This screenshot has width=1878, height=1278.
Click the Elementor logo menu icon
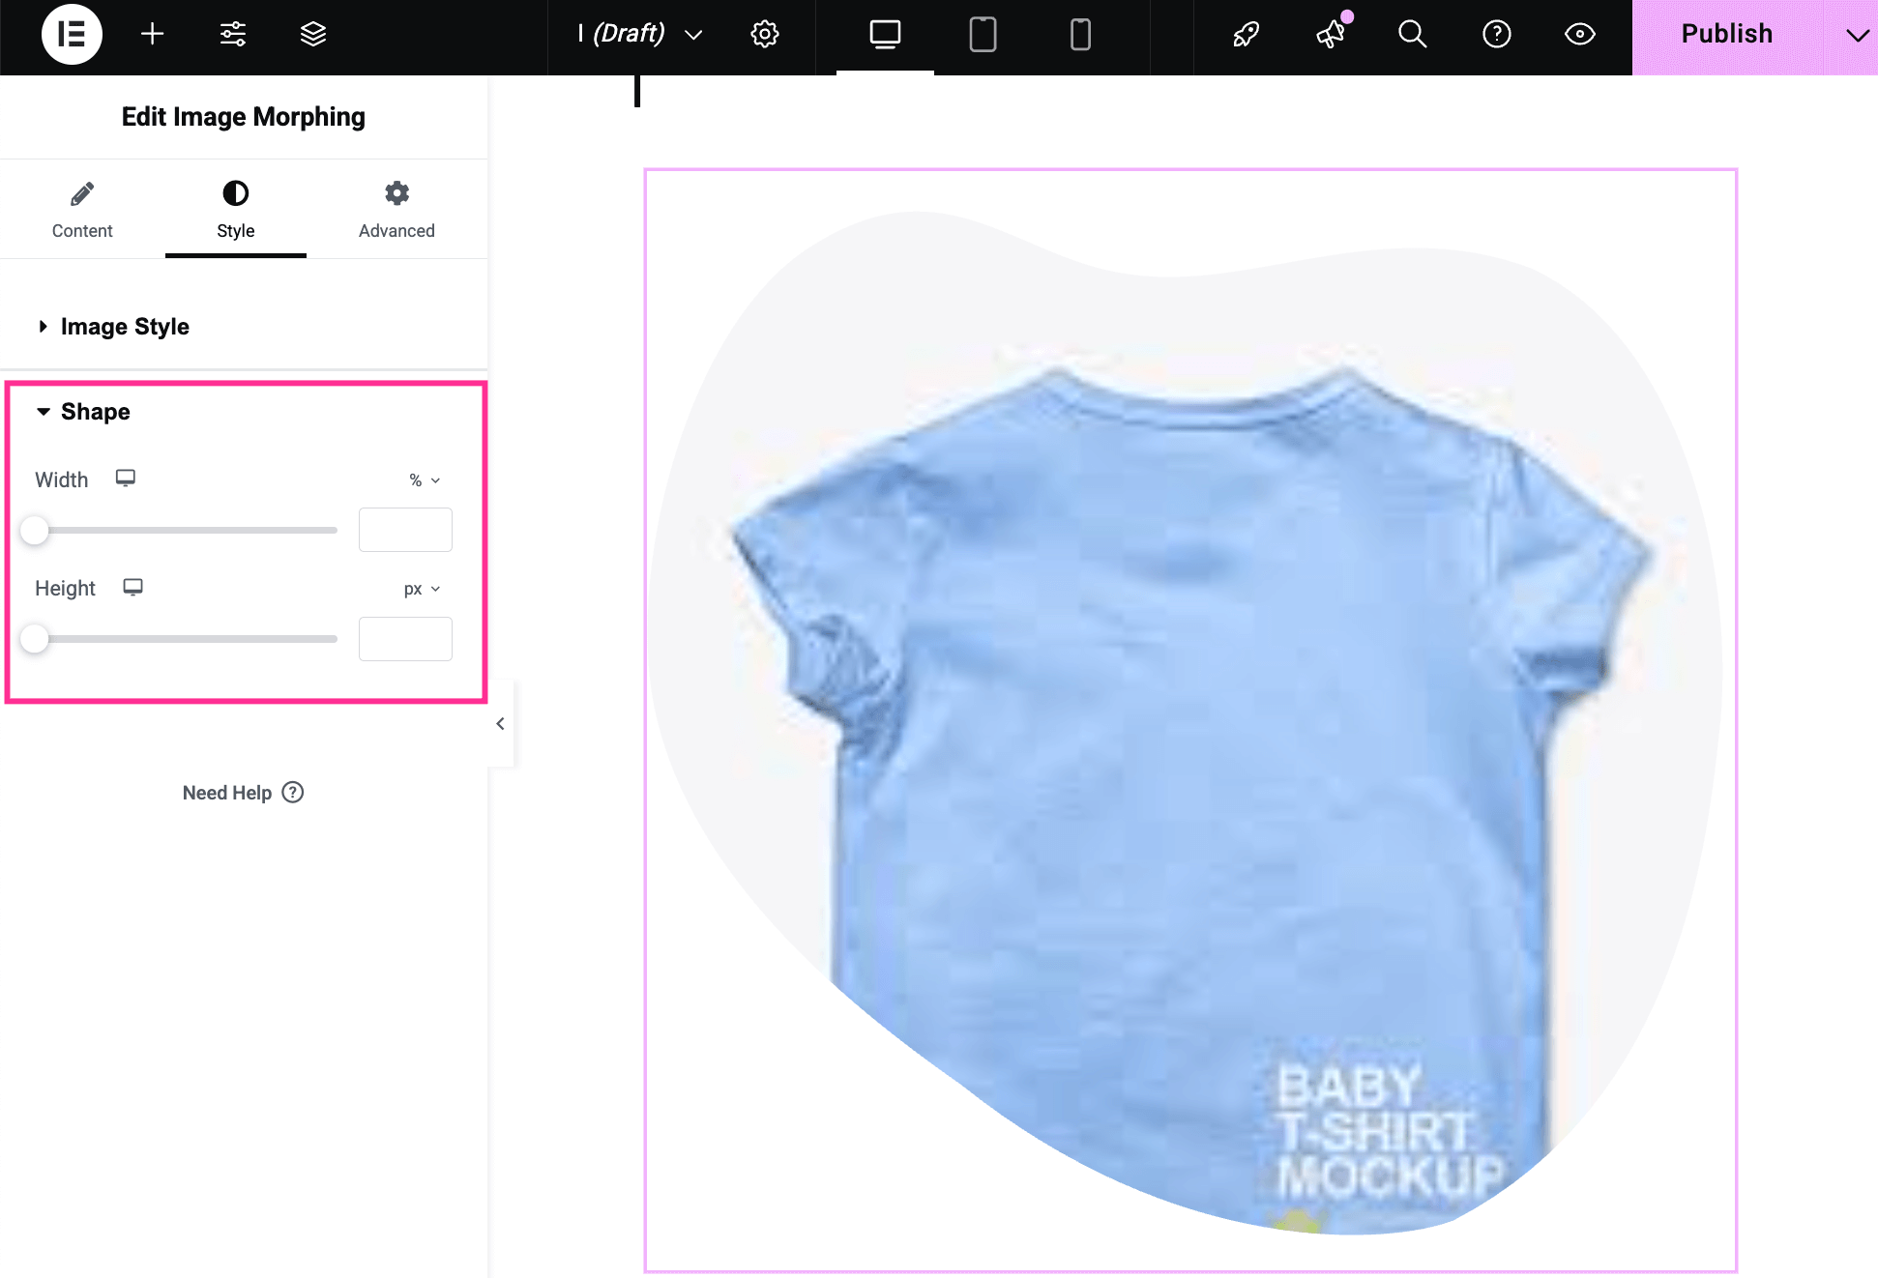click(72, 35)
